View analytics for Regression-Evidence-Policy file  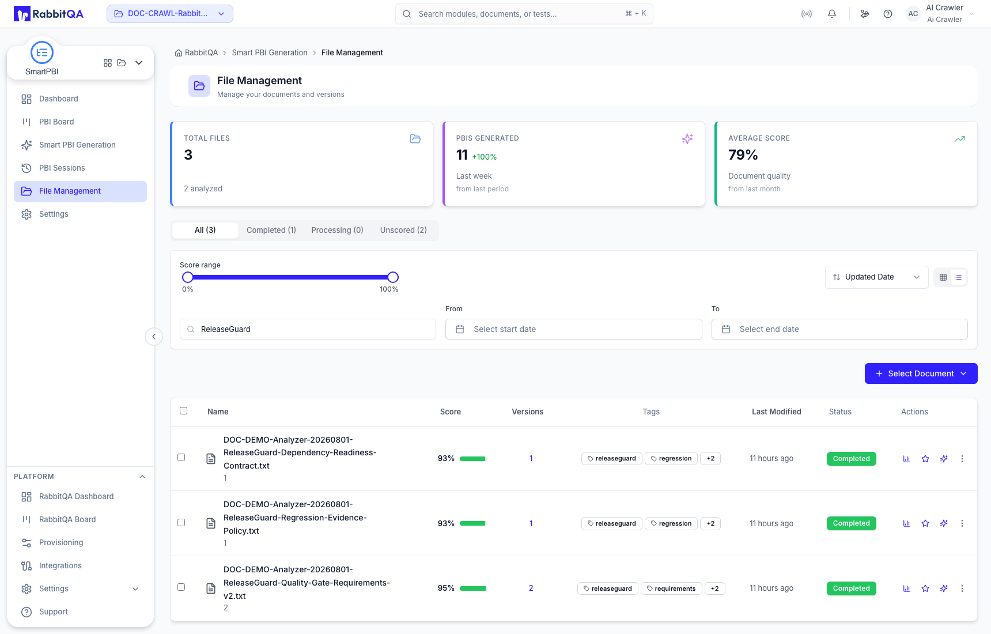(907, 523)
